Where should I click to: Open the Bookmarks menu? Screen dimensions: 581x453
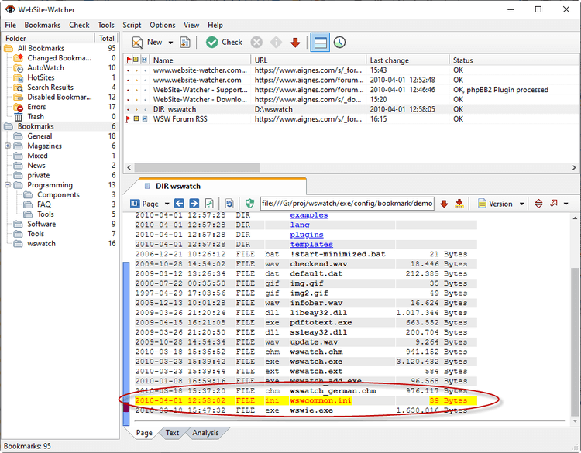[42, 25]
